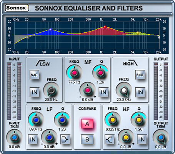The image size is (175, 154).
Task: Click the LF 89.4 Hz frequency value
Action: [x=36, y=129]
